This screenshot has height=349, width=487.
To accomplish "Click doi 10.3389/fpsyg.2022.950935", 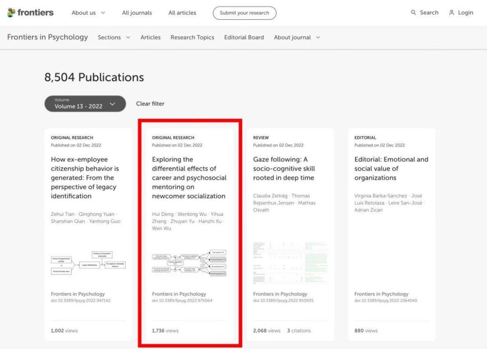I will pos(283,301).
